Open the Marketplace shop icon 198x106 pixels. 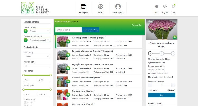click(x=83, y=6)
